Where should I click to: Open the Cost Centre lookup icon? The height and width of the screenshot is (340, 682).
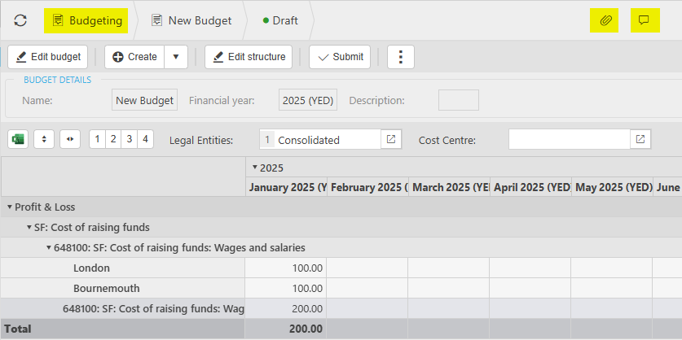click(640, 139)
